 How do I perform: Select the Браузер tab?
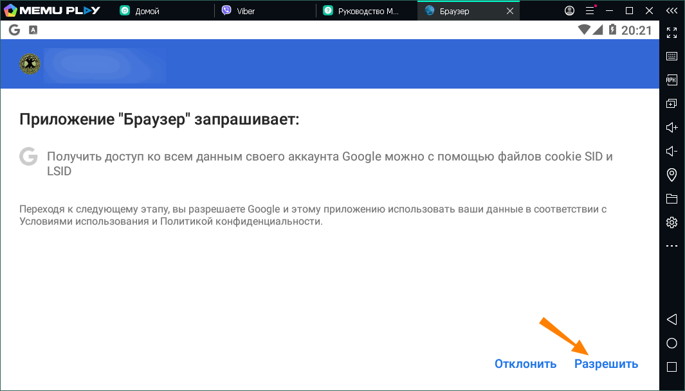(468, 10)
